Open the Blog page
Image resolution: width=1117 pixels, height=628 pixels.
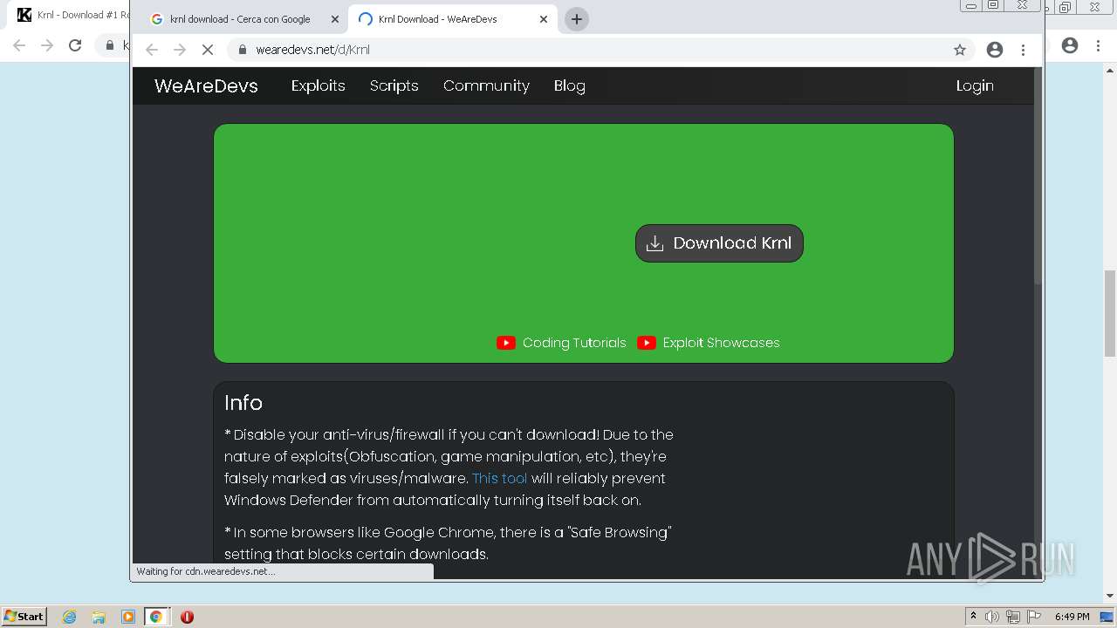point(569,85)
